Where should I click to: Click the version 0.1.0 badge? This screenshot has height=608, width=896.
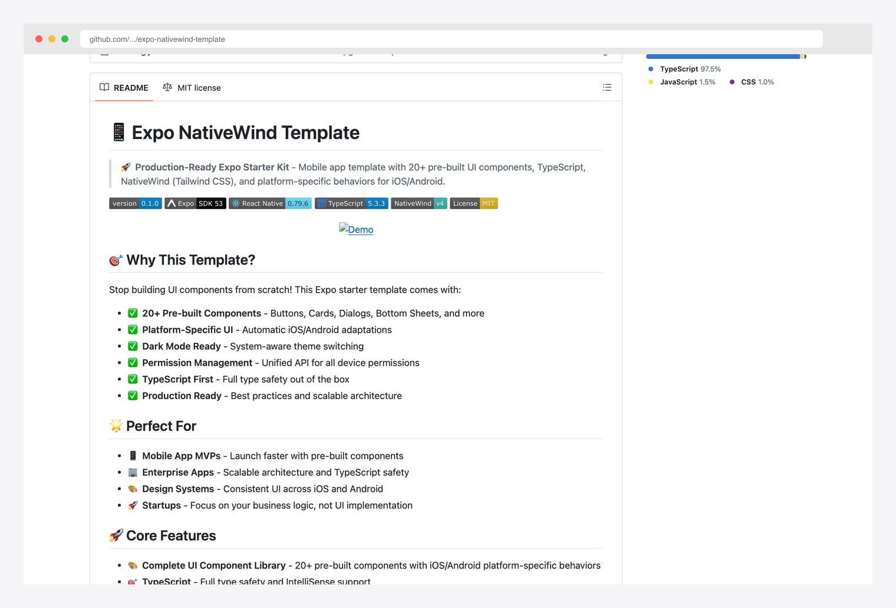tap(136, 203)
